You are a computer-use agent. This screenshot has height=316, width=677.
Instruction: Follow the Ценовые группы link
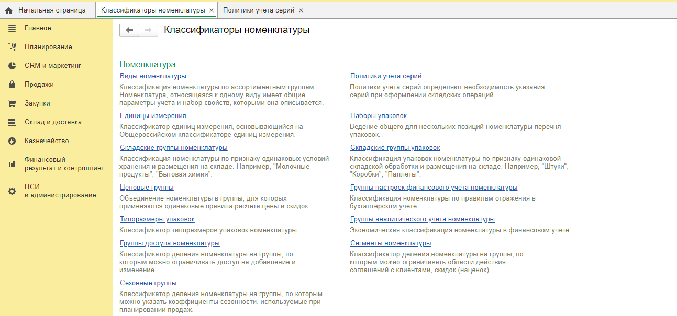click(147, 188)
